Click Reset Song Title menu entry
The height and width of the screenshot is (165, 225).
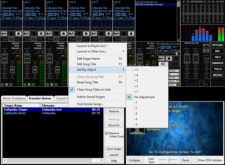click(x=97, y=82)
